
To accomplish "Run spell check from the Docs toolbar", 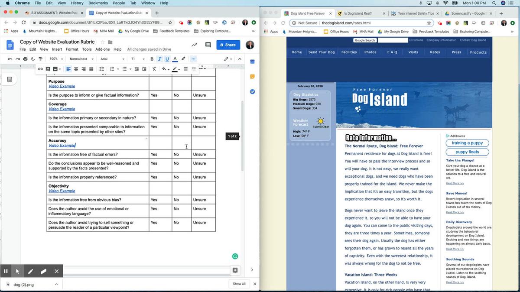I will (x=33, y=59).
